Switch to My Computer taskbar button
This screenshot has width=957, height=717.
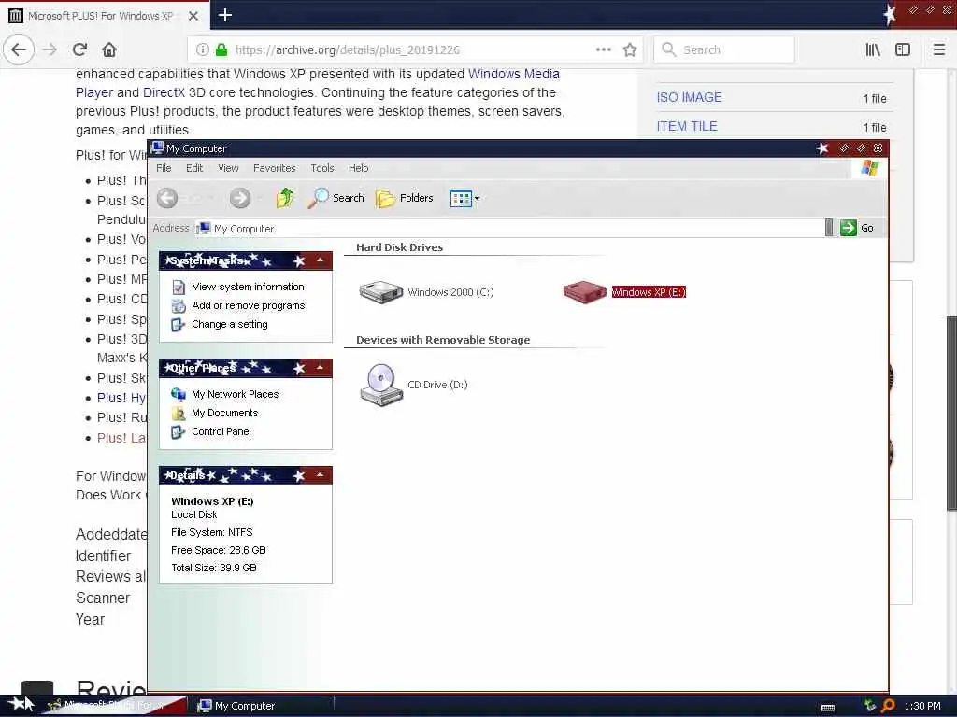[x=261, y=706]
